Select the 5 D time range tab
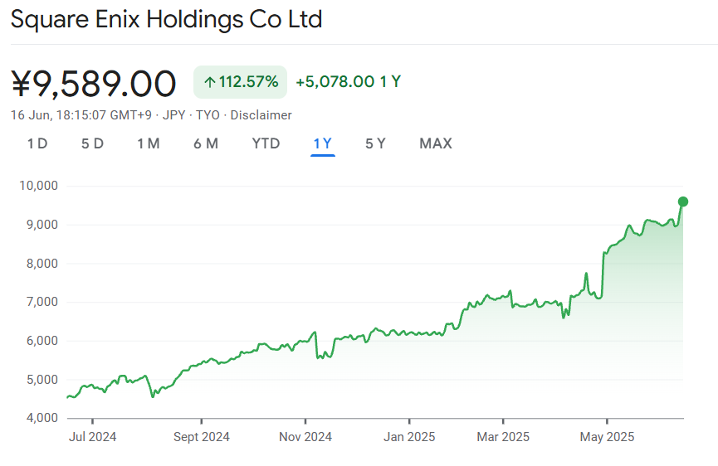The image size is (718, 466). (92, 143)
